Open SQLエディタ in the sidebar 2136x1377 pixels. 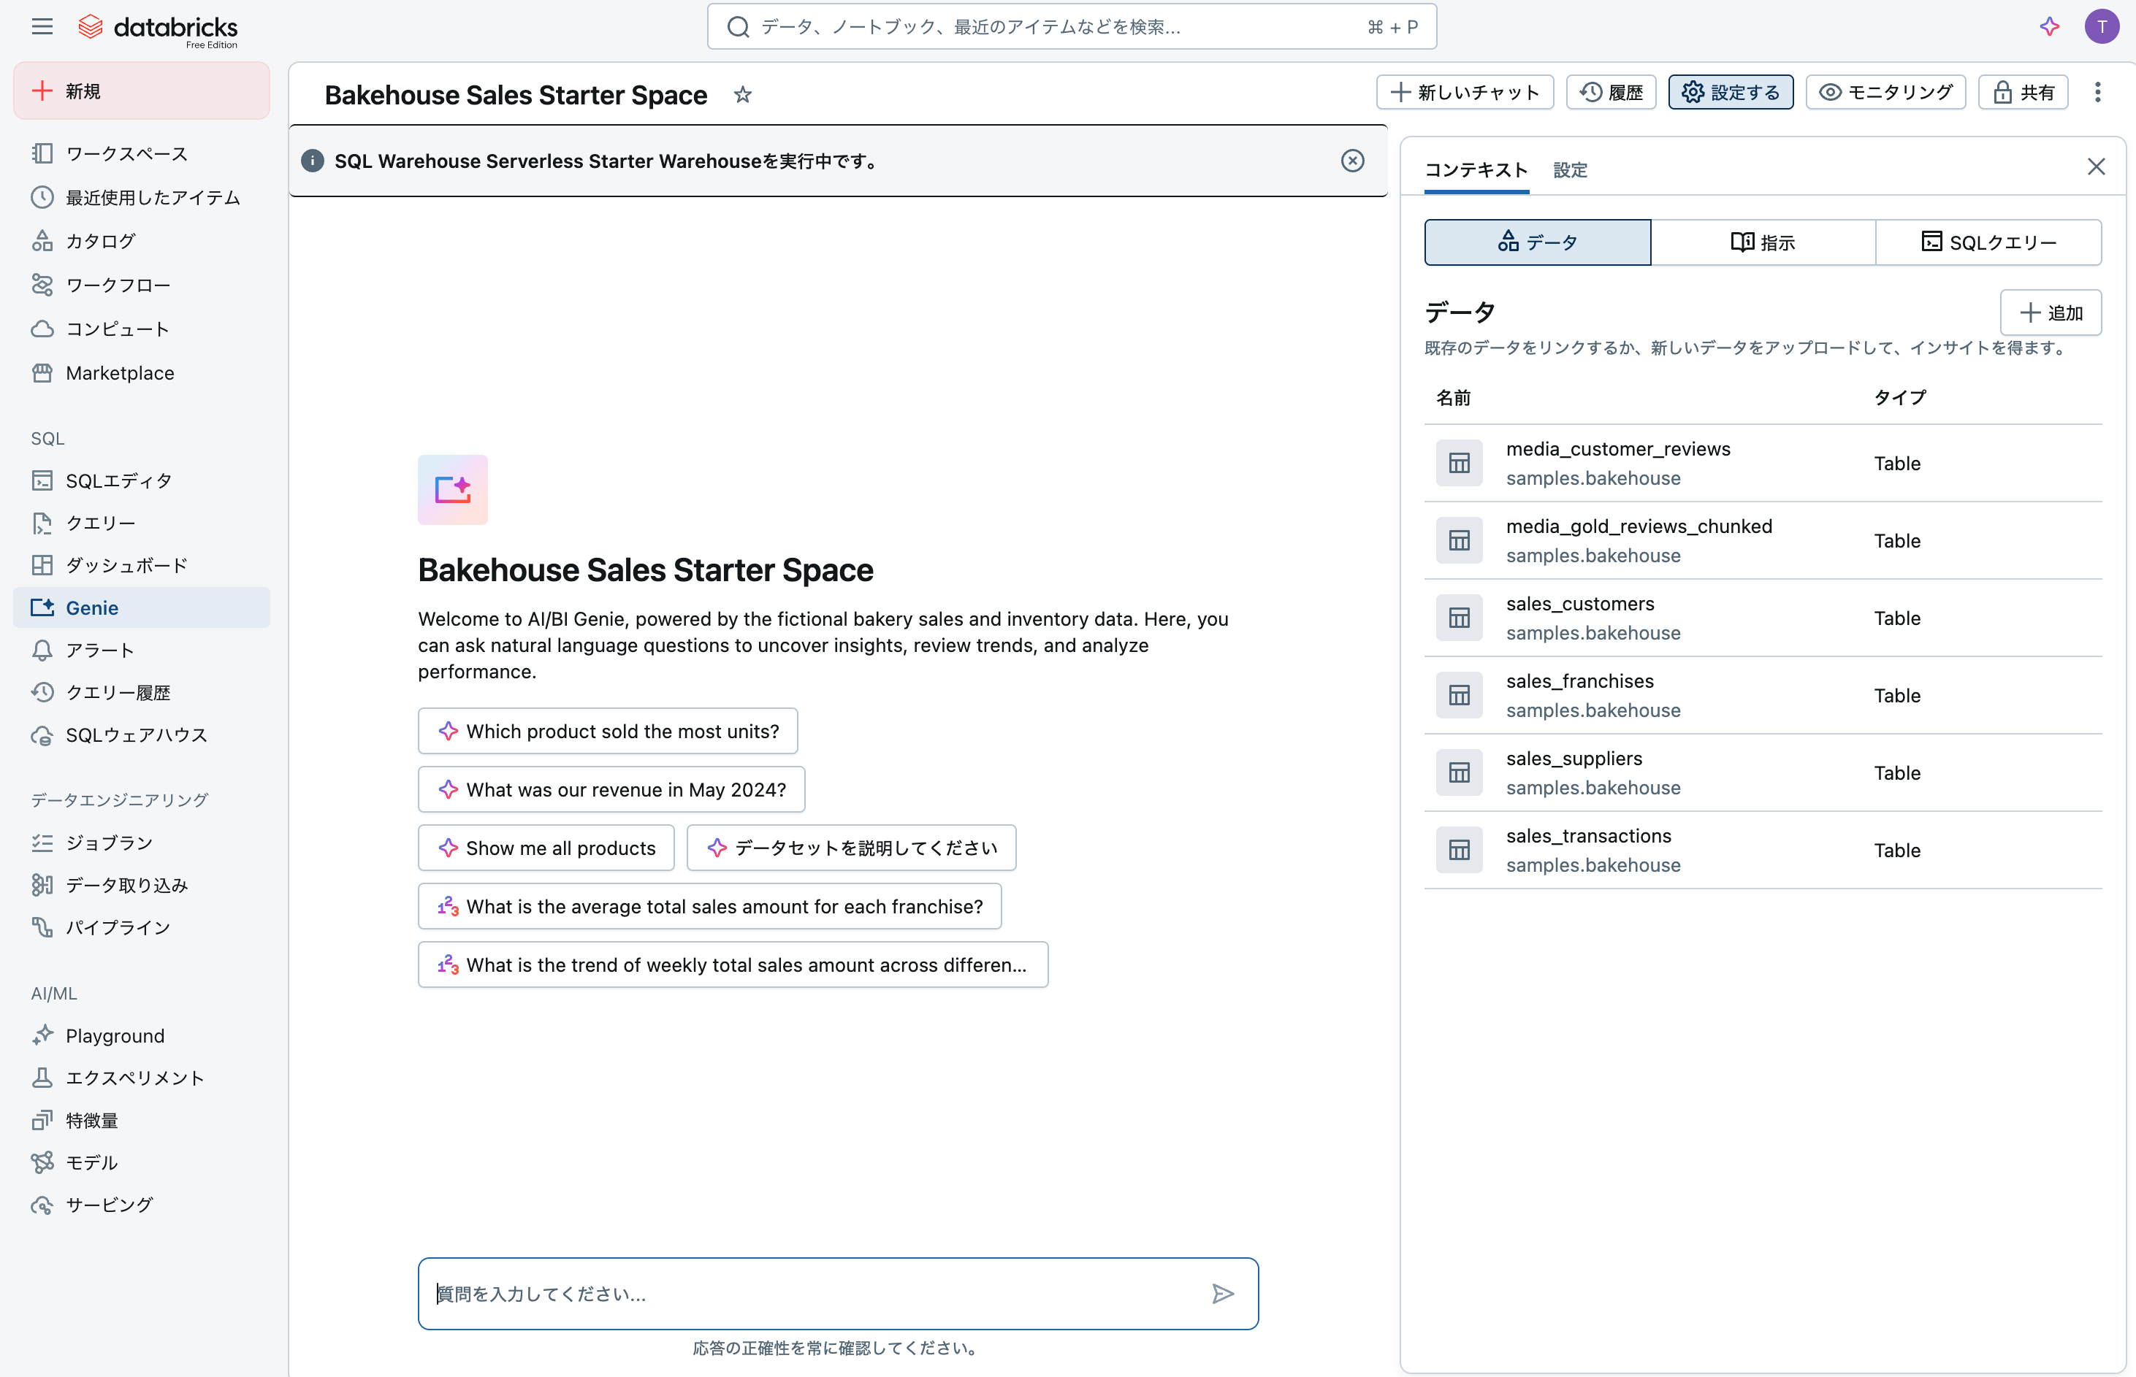[x=141, y=481]
